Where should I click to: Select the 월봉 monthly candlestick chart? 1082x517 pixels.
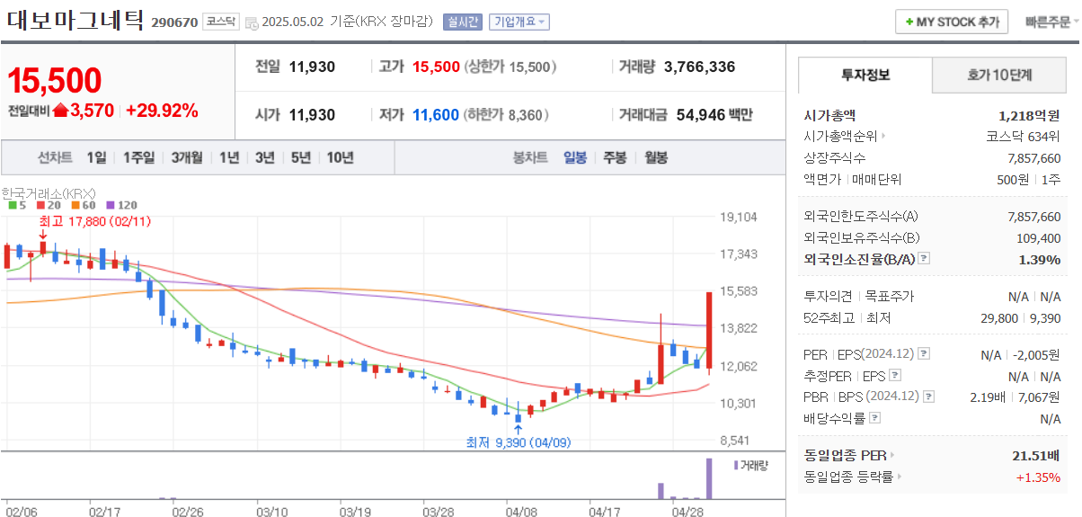click(656, 157)
